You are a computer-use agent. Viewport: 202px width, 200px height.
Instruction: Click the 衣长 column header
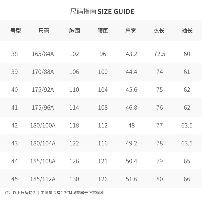159,31
